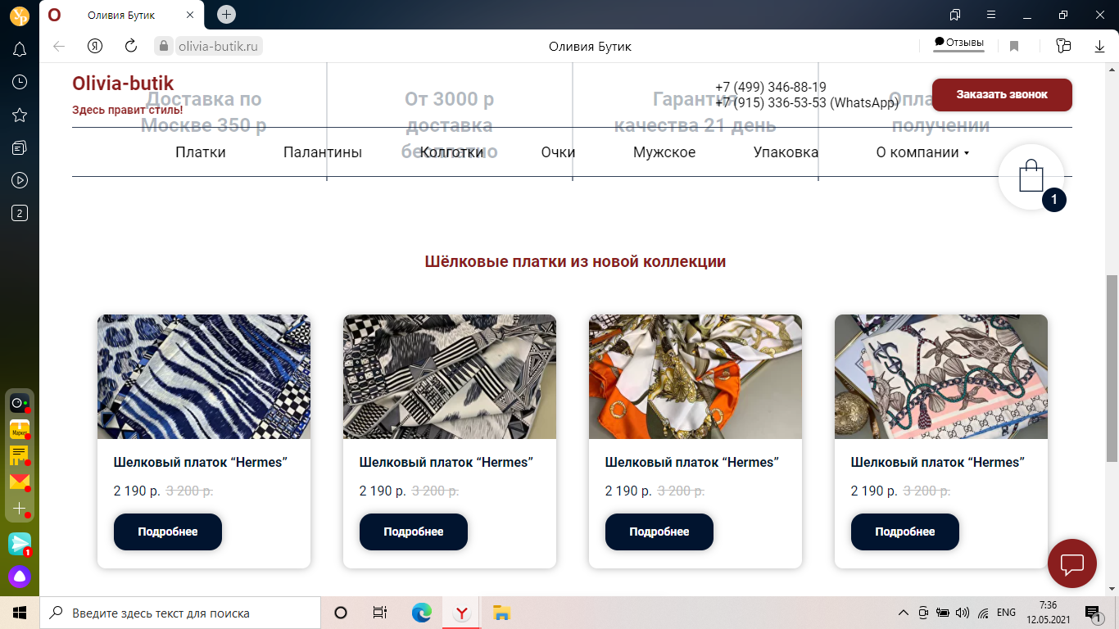Open 'Очки' menu item
The height and width of the screenshot is (629, 1119).
point(559,152)
